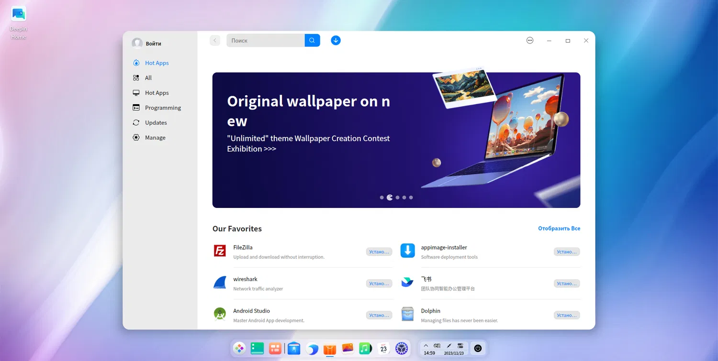This screenshot has height=361, width=718.
Task: Install 飞书 with its Устано... button
Action: pyautogui.click(x=567, y=284)
